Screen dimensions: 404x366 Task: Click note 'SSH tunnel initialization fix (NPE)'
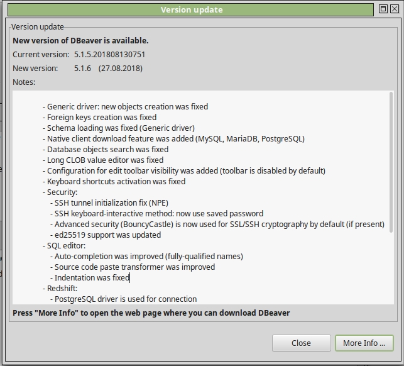pos(109,203)
